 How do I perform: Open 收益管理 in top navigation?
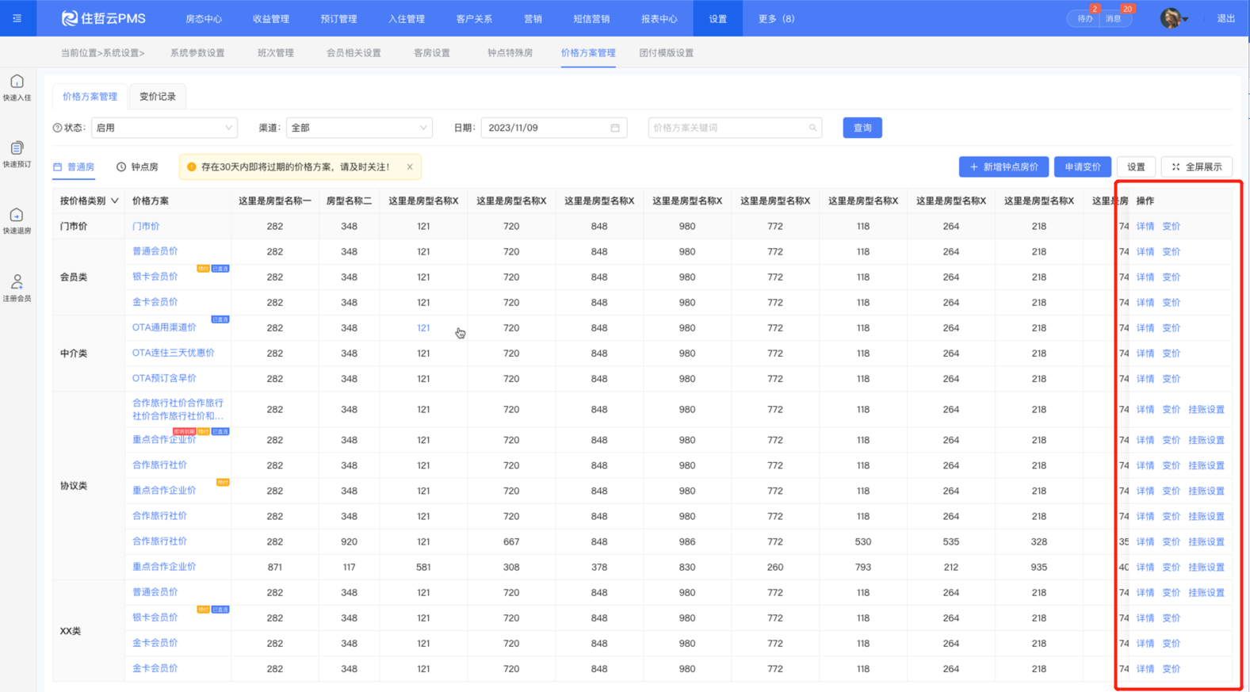[x=271, y=18]
